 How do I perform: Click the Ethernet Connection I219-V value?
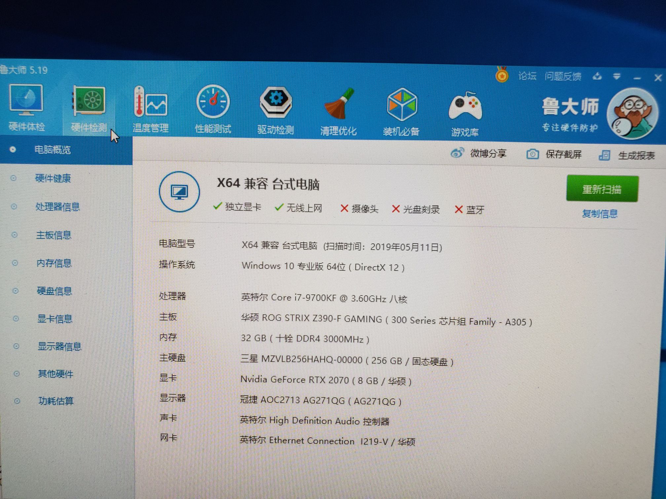coord(327,441)
